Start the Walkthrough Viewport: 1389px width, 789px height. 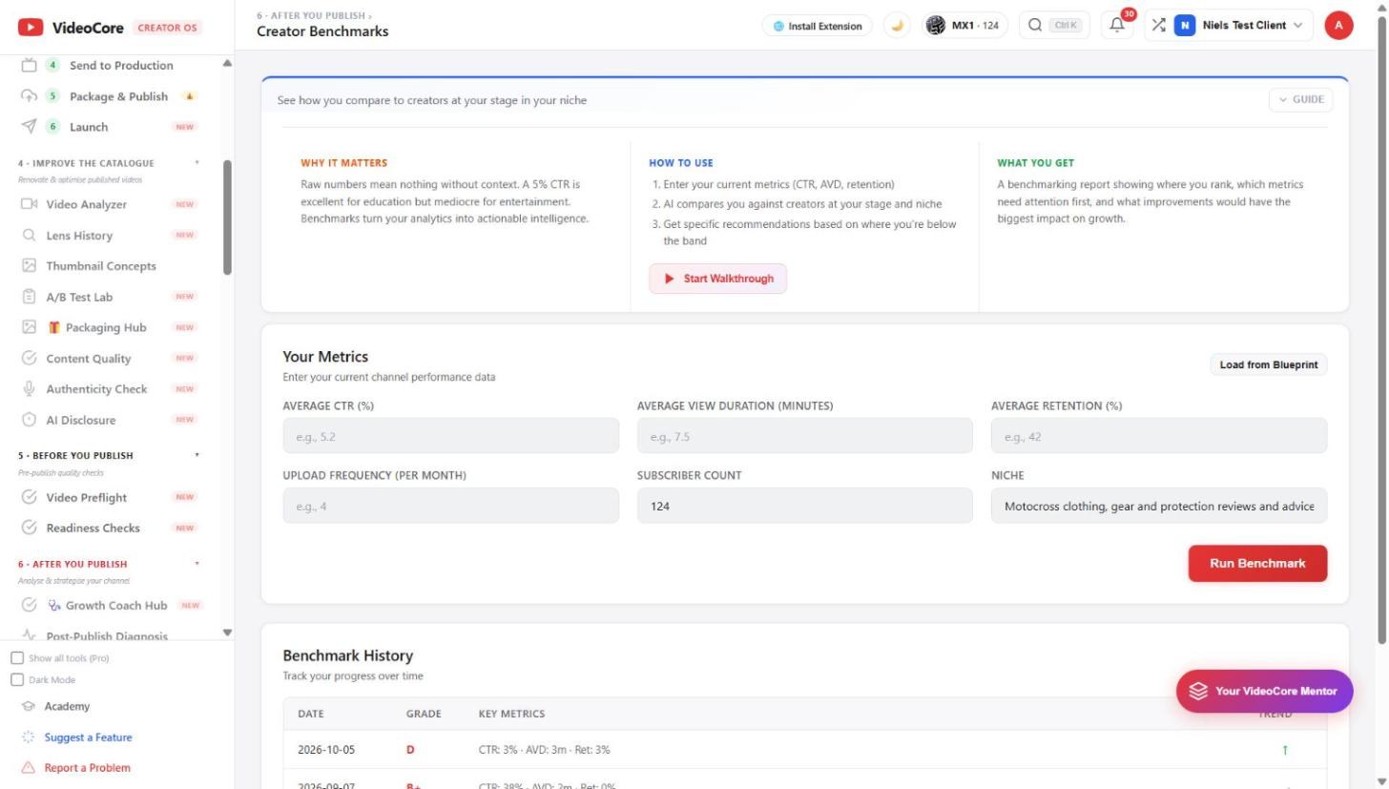[x=718, y=279]
